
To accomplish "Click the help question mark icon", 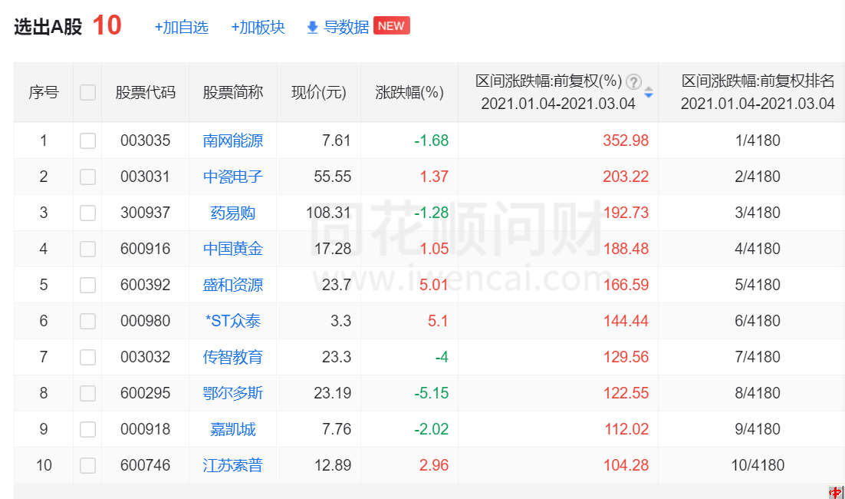I will point(633,81).
